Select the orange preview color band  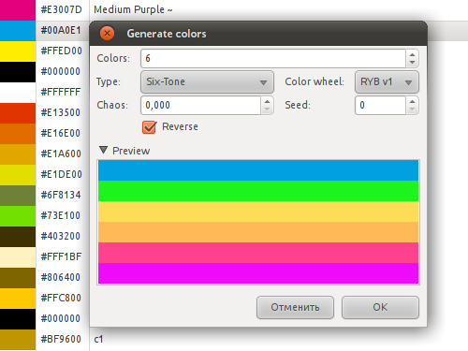point(258,232)
